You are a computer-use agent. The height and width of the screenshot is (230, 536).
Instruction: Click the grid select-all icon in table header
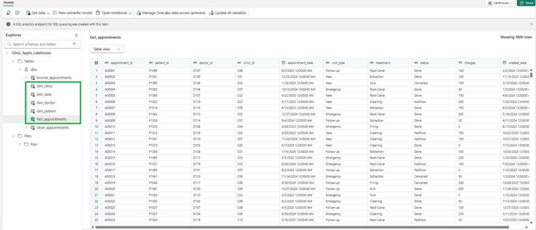96,63
